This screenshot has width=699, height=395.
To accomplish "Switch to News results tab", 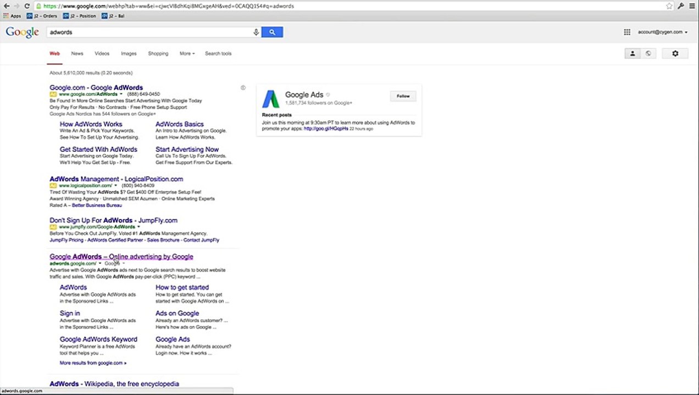I will (x=77, y=54).
